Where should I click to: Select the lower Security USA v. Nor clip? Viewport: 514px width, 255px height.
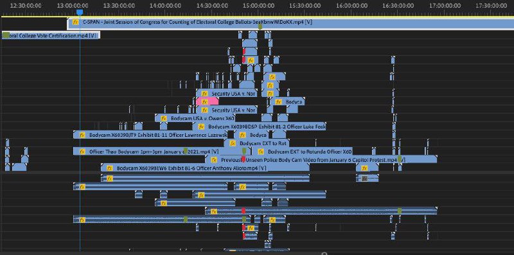pos(227,110)
